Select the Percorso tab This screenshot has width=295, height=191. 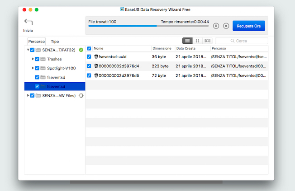pyautogui.click(x=36, y=41)
